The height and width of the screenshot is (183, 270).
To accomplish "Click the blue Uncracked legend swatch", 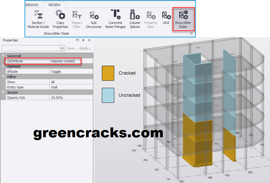I will [108, 95].
